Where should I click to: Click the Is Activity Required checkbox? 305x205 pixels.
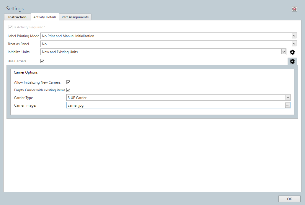[11, 27]
